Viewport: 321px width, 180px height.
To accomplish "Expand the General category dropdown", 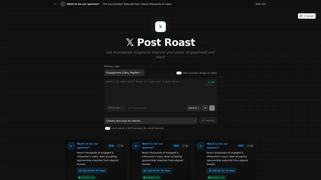I will pos(194,108).
